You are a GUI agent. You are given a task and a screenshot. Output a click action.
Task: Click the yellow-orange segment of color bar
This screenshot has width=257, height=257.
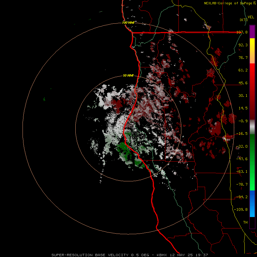[x=252, y=51]
